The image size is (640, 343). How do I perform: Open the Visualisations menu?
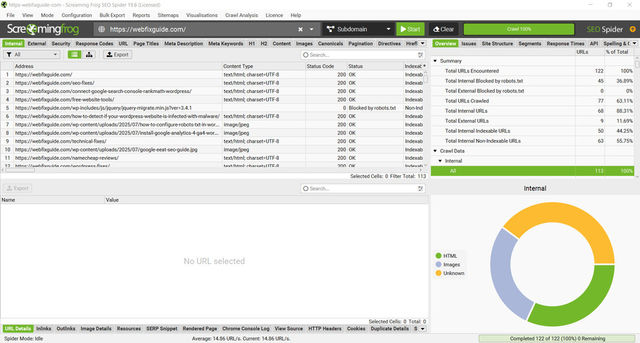(x=202, y=15)
